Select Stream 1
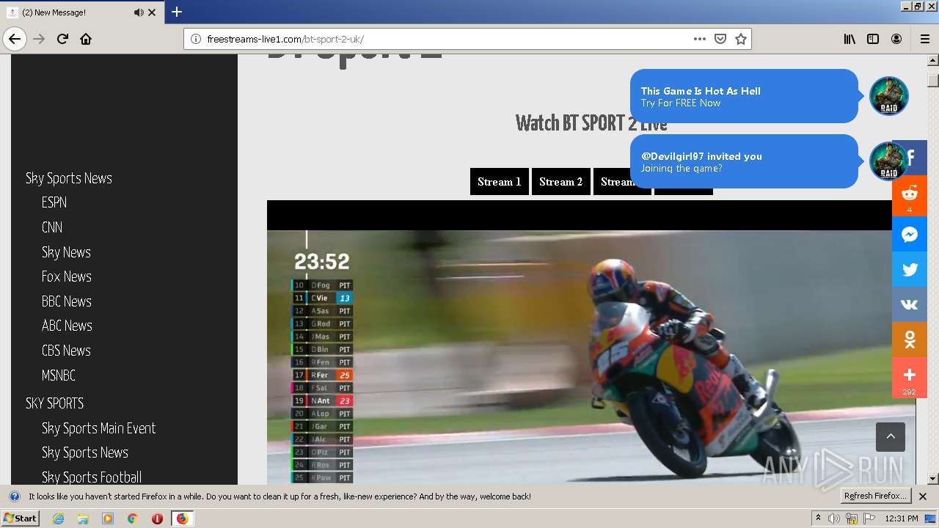 (x=500, y=182)
